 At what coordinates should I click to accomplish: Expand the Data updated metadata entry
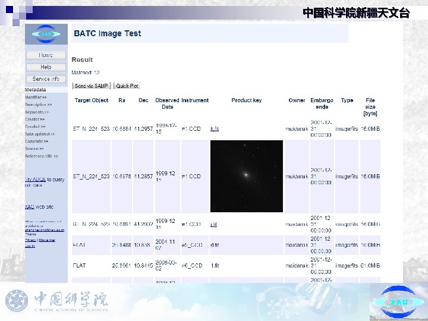[x=40, y=134]
